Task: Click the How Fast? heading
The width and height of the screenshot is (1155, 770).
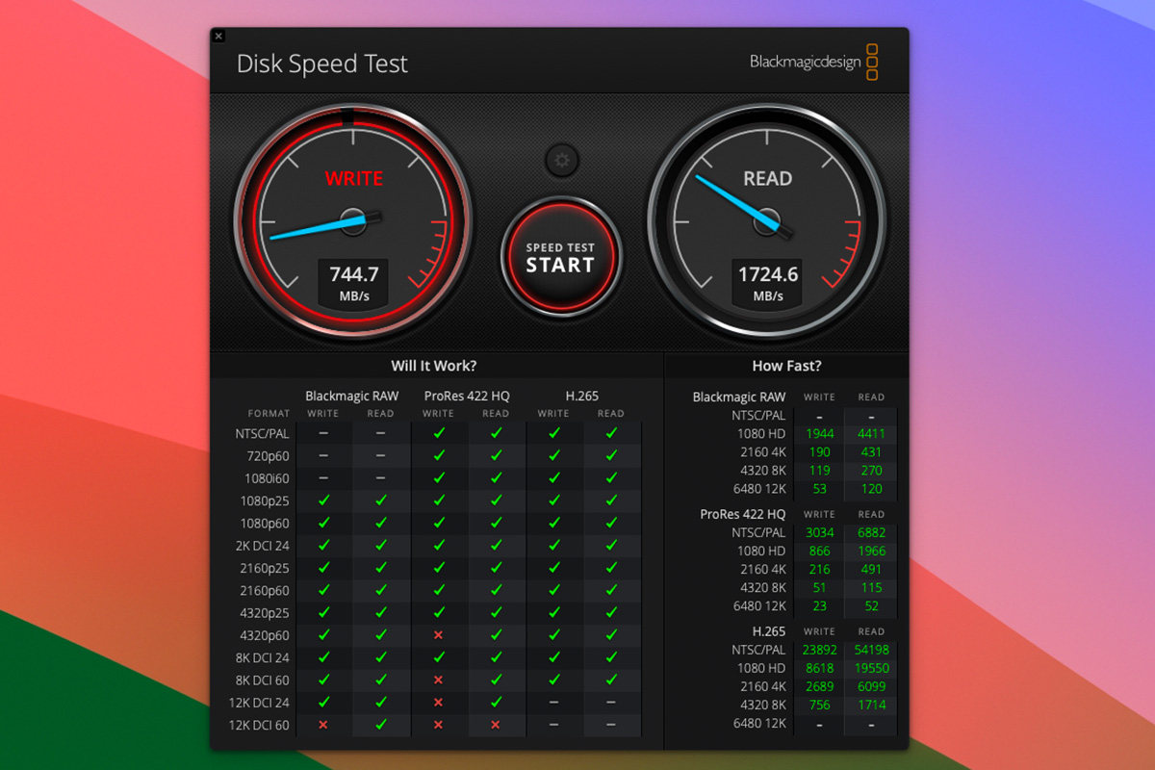Action: [x=786, y=366]
